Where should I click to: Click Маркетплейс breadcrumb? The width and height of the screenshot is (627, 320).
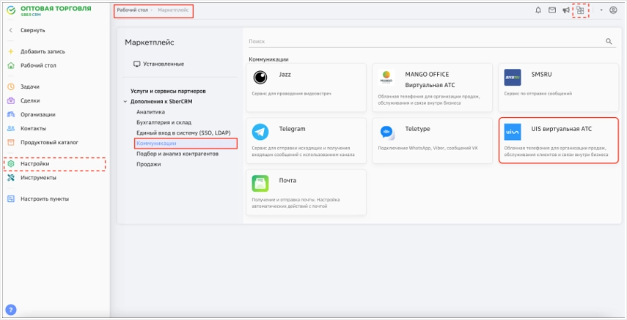point(173,10)
